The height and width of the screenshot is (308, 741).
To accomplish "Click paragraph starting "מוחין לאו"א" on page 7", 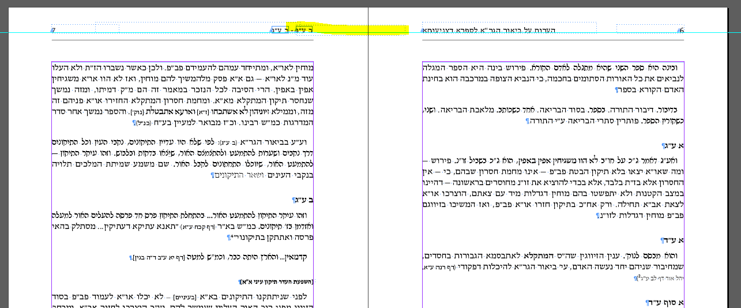I will [x=182, y=95].
